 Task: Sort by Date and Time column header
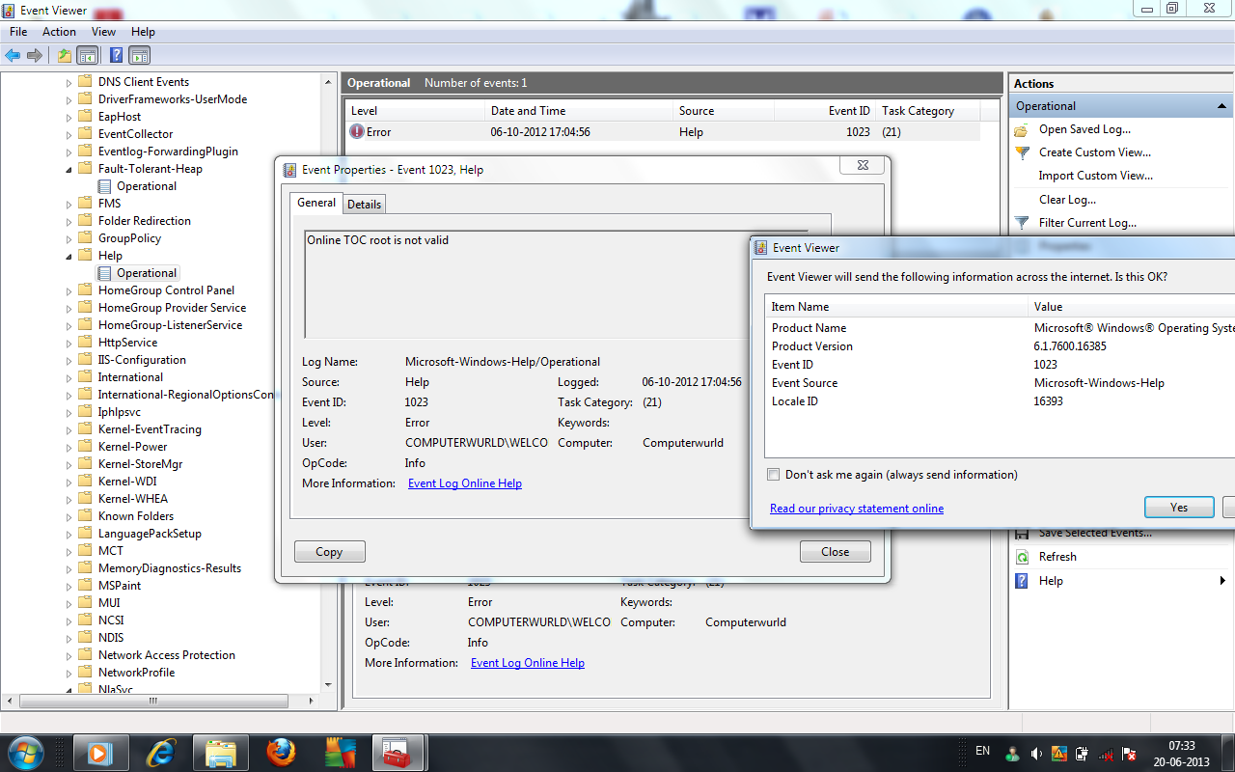click(578, 111)
